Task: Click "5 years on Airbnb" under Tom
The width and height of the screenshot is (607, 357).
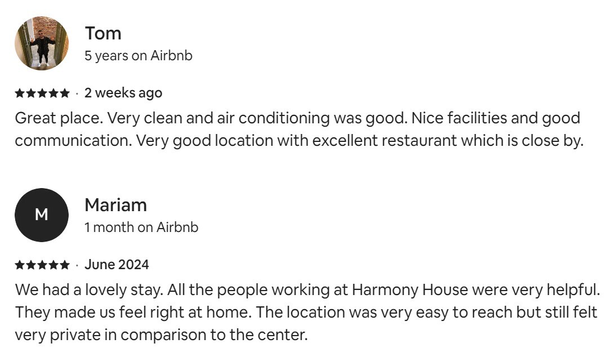Action: point(139,56)
